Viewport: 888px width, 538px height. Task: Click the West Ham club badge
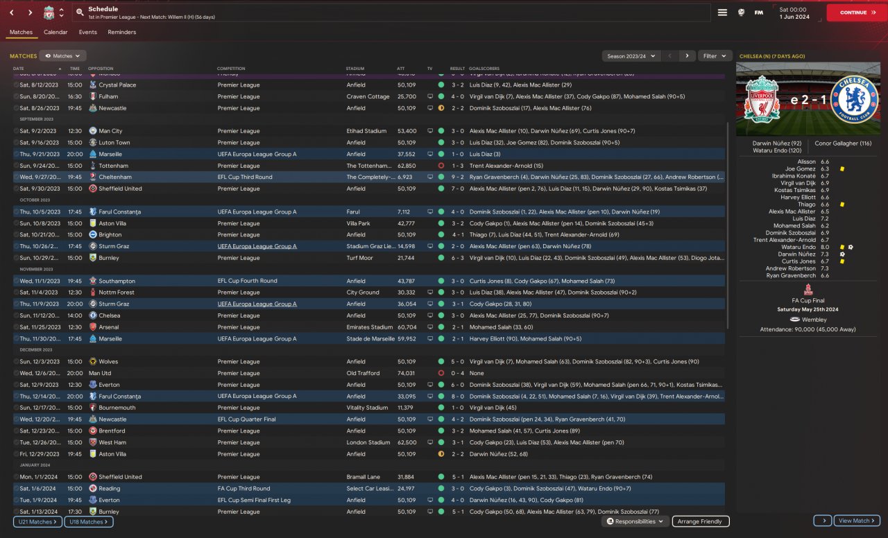(93, 442)
